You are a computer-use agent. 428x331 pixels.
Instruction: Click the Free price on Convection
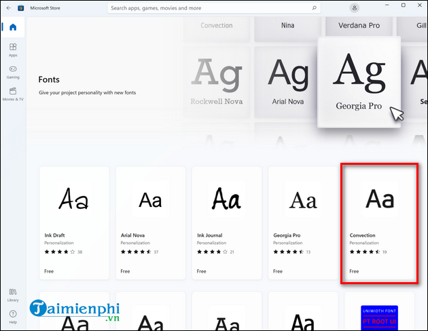(x=354, y=271)
